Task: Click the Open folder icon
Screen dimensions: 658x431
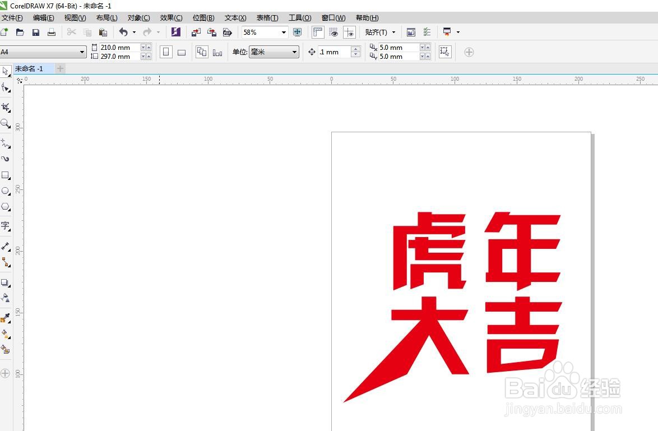Action: tap(20, 32)
